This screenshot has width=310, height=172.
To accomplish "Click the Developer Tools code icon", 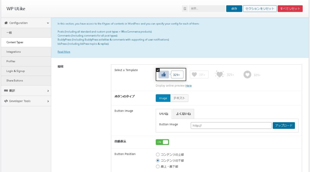I will [x=6, y=101].
